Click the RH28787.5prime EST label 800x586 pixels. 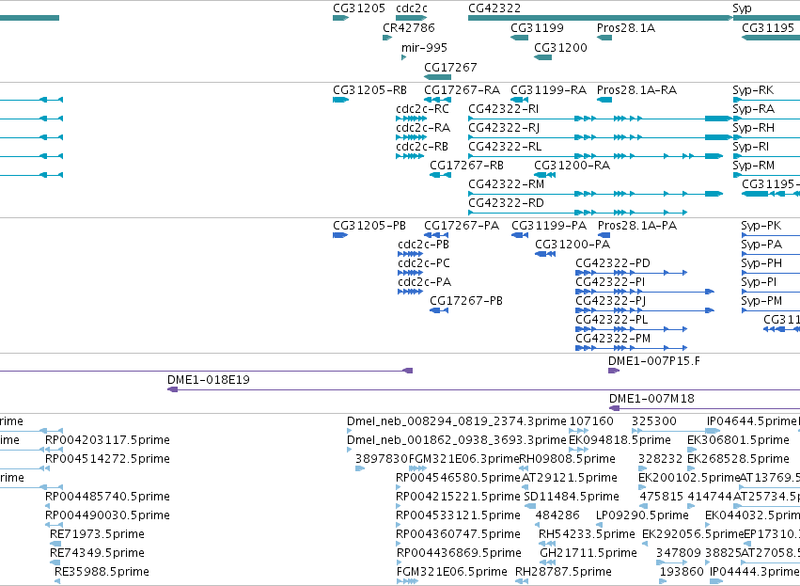click(563, 572)
